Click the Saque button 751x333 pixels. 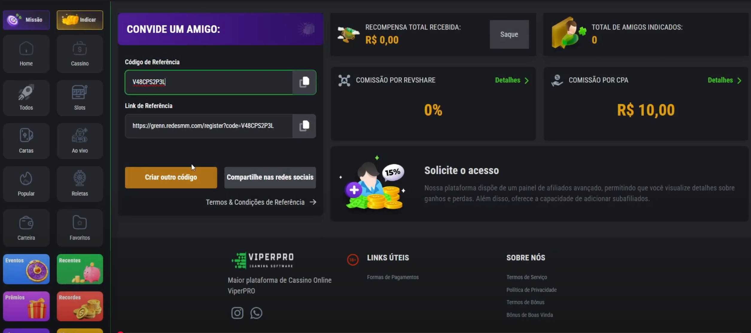pos(509,34)
